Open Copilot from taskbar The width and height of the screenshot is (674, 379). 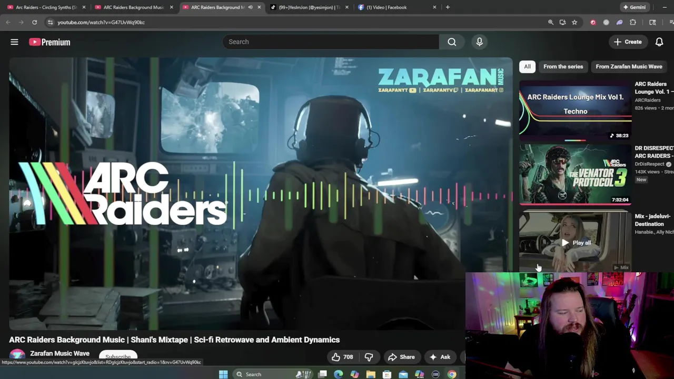click(x=354, y=374)
